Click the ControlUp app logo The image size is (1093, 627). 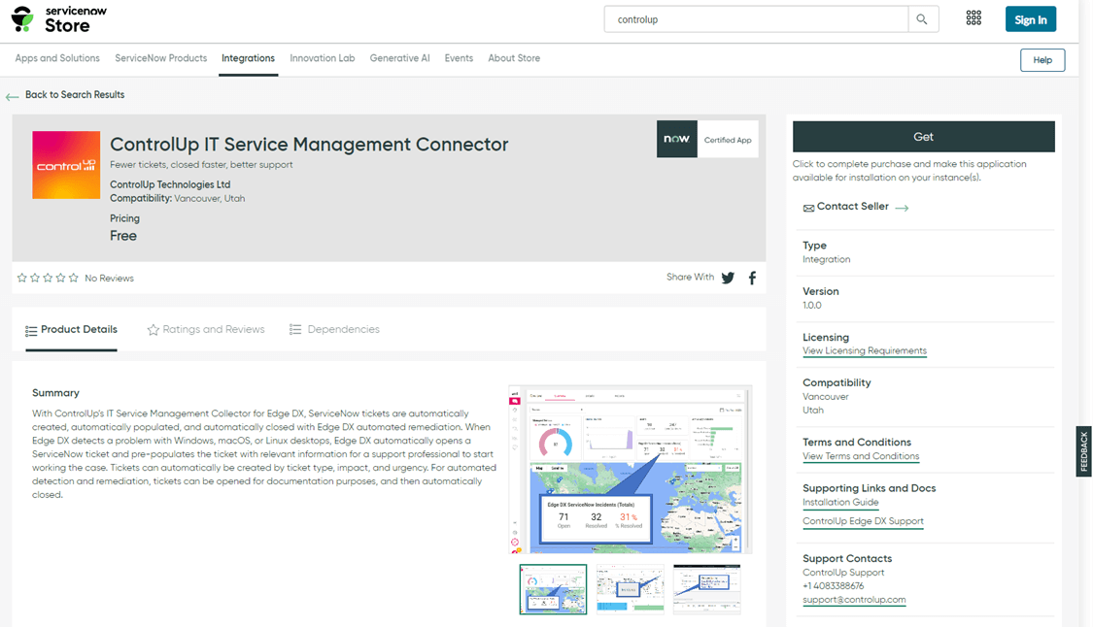tap(66, 165)
